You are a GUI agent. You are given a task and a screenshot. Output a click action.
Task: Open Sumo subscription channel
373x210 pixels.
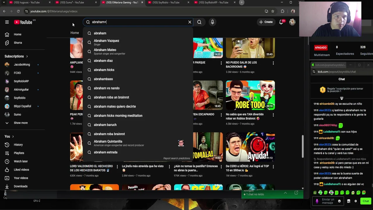17,115
